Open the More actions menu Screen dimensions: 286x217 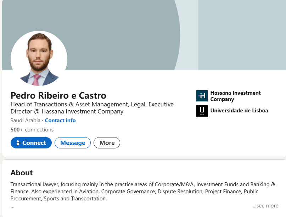coord(107,143)
